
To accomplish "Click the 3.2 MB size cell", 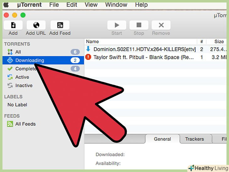I will click(x=219, y=57).
